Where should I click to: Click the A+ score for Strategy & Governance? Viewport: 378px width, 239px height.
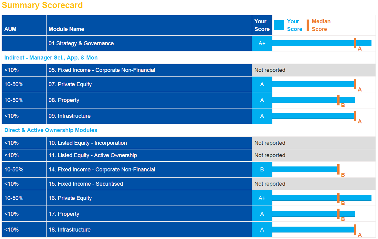click(262, 43)
